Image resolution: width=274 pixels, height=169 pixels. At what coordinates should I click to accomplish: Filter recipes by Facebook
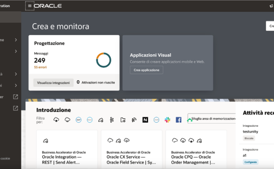(x=178, y=120)
